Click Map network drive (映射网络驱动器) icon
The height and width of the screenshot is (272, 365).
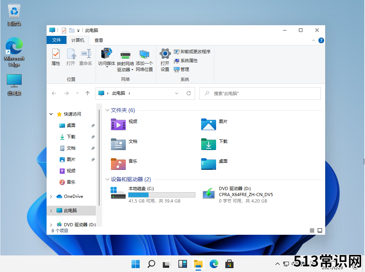click(x=125, y=55)
